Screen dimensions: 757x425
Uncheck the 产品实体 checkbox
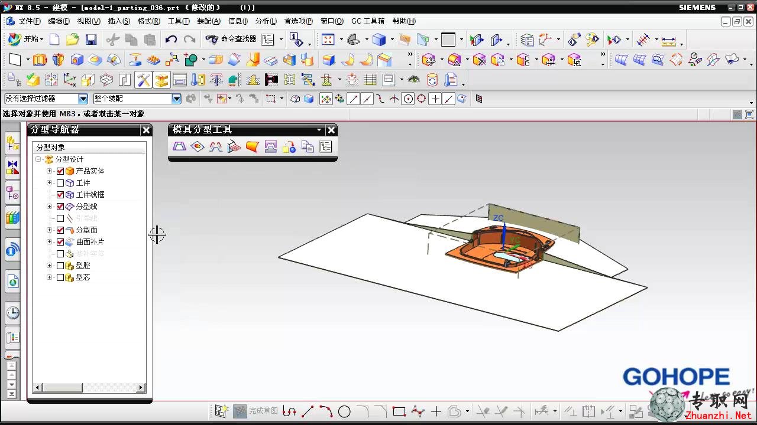click(60, 171)
